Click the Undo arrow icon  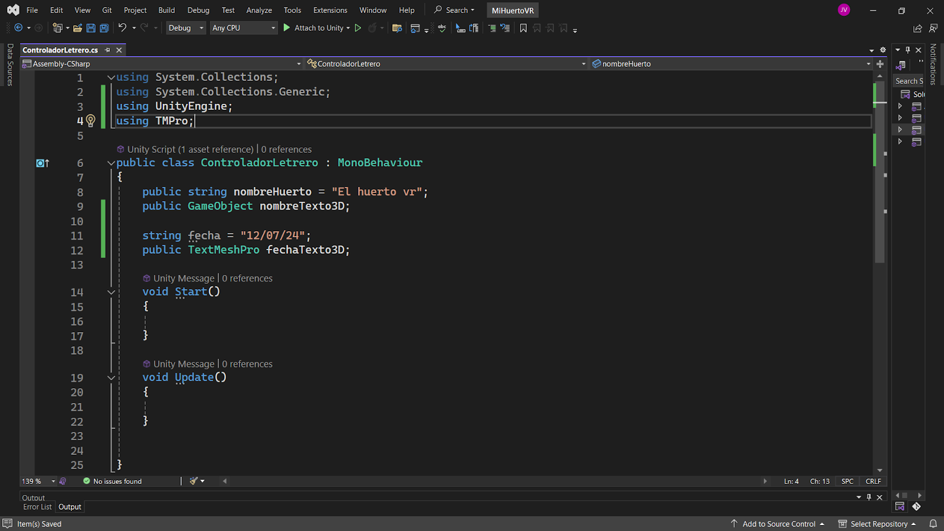coord(122,28)
